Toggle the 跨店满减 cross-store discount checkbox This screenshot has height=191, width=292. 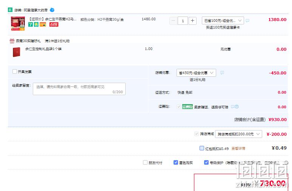(x=196, y=134)
